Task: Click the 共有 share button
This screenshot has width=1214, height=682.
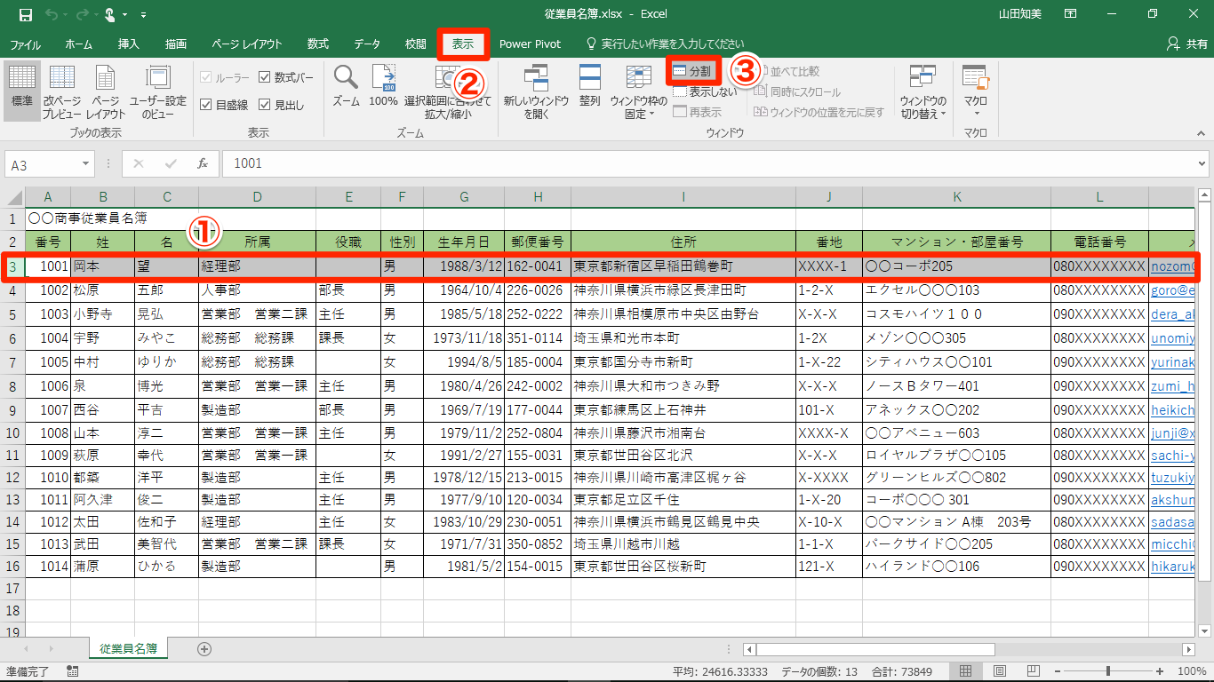Action: pos(1187,44)
